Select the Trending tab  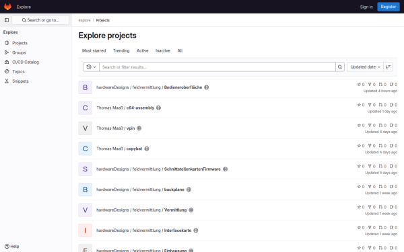[121, 50]
